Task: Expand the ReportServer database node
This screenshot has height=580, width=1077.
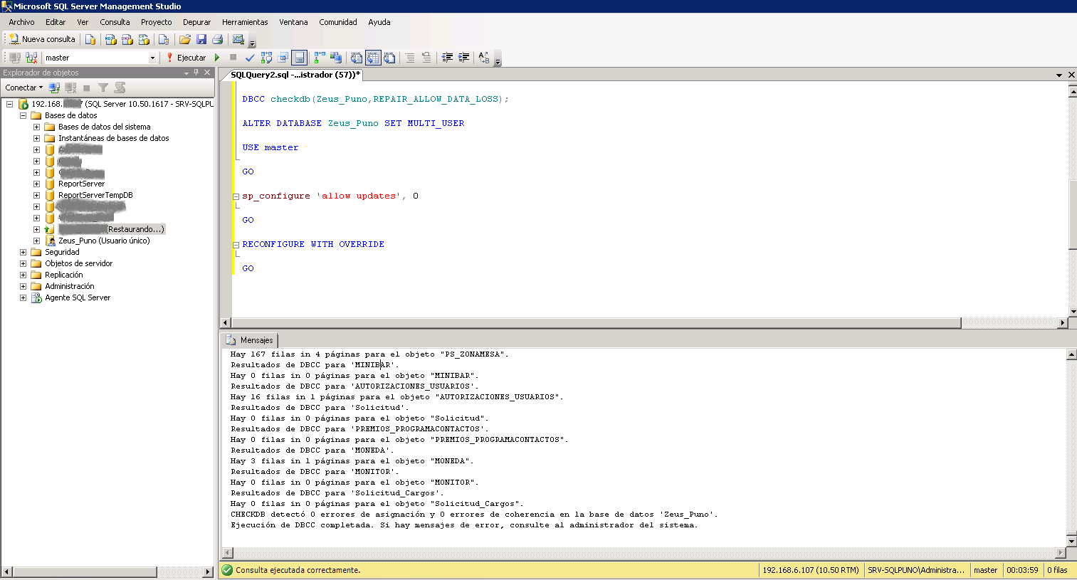Action: [x=36, y=184]
